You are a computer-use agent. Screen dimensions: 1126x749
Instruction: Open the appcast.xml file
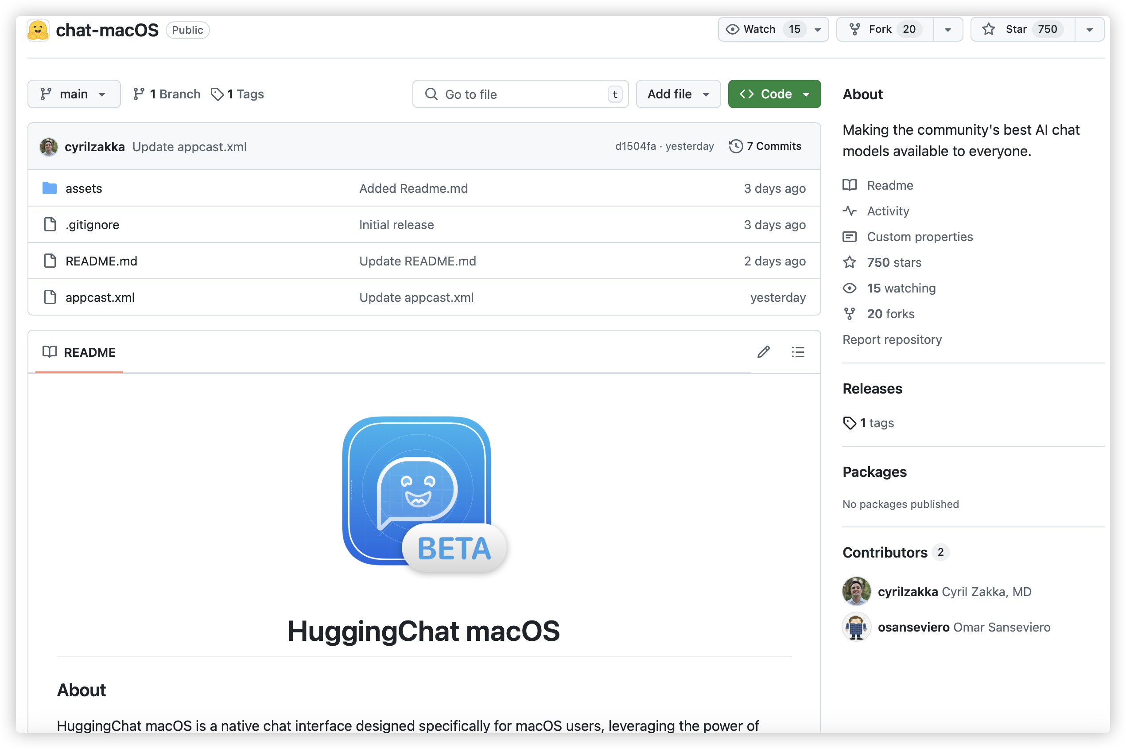pos(100,297)
